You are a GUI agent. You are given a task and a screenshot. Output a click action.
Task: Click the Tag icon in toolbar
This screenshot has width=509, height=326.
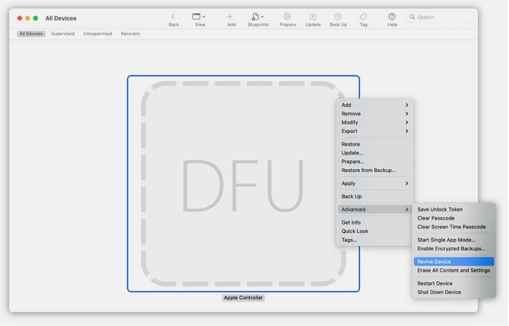tap(363, 16)
